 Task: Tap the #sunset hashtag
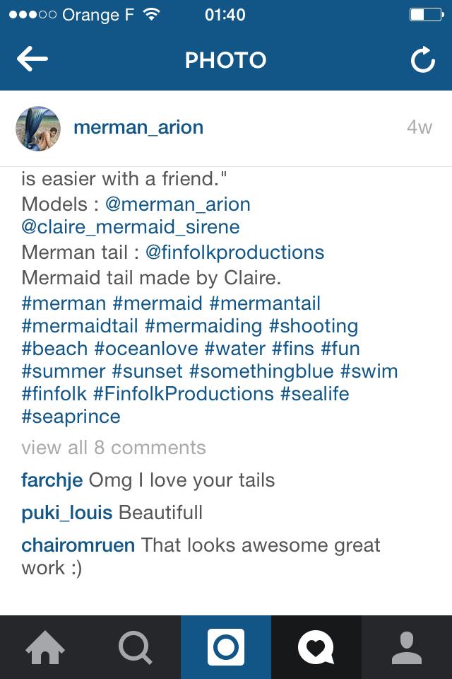[148, 371]
